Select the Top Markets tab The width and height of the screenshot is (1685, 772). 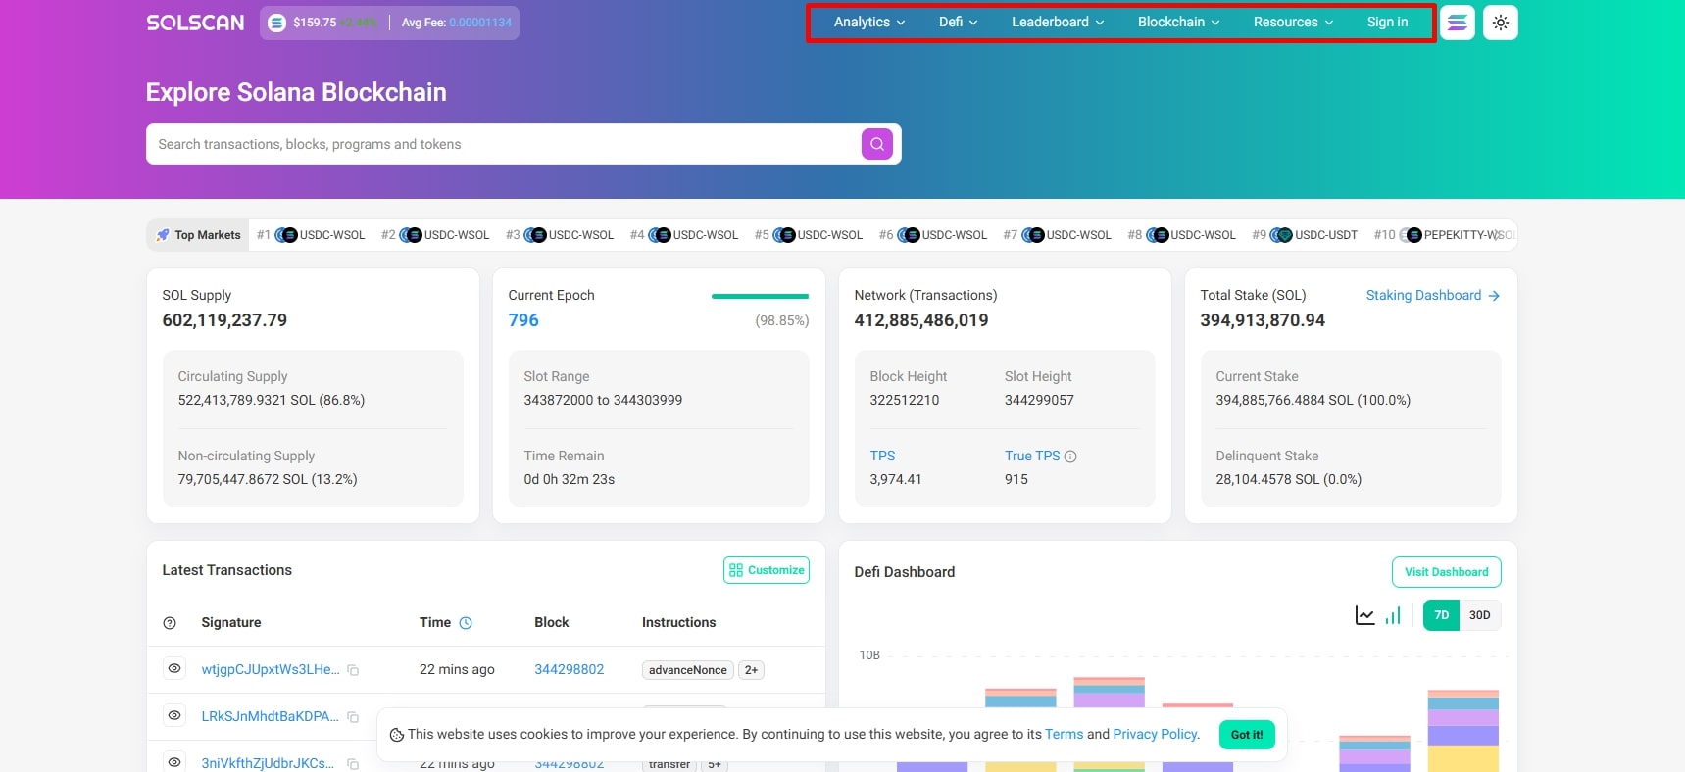click(x=198, y=235)
